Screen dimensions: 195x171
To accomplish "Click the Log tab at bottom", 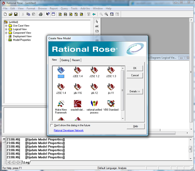I will click(x=26, y=162).
